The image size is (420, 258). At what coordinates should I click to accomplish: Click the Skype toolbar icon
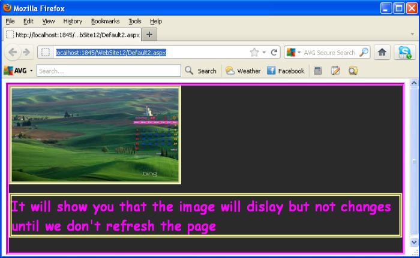click(404, 52)
